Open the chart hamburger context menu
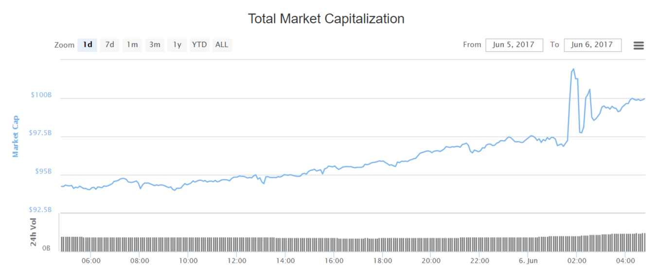 [x=639, y=45]
